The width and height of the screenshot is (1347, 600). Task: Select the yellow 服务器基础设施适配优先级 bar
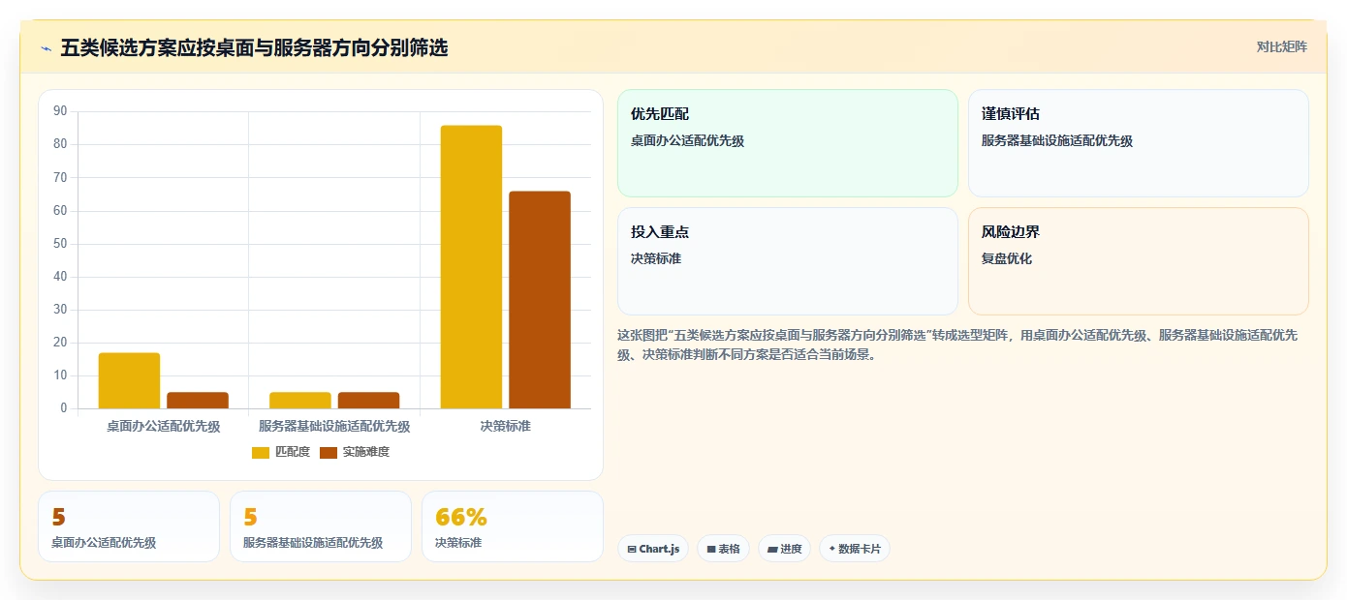[x=300, y=401]
